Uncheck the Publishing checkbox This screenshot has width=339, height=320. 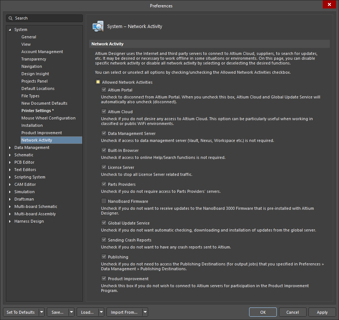(x=104, y=257)
